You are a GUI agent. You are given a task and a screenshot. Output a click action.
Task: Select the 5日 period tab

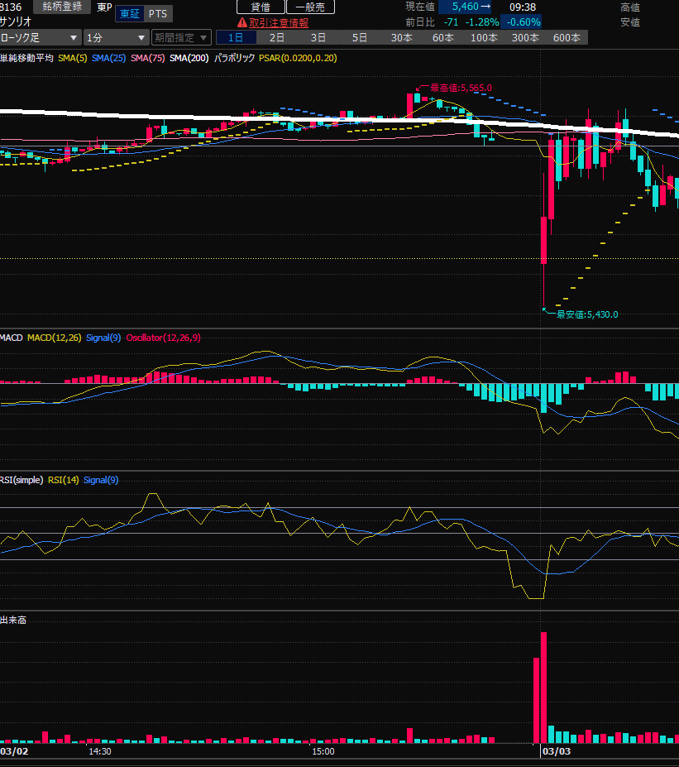point(360,38)
